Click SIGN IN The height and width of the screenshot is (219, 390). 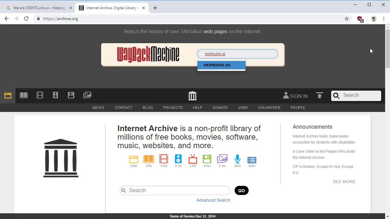point(299,96)
